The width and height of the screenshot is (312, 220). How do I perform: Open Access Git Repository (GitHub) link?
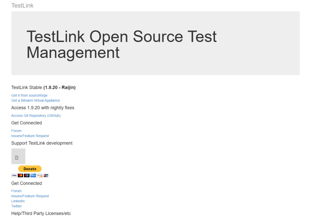tap(36, 116)
